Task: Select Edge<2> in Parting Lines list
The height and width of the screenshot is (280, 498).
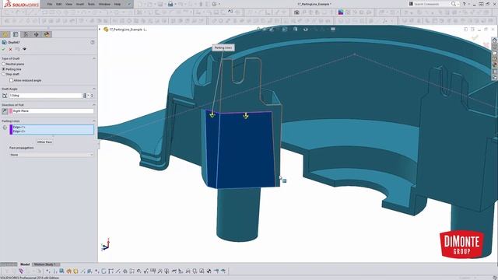Action: coord(19,131)
